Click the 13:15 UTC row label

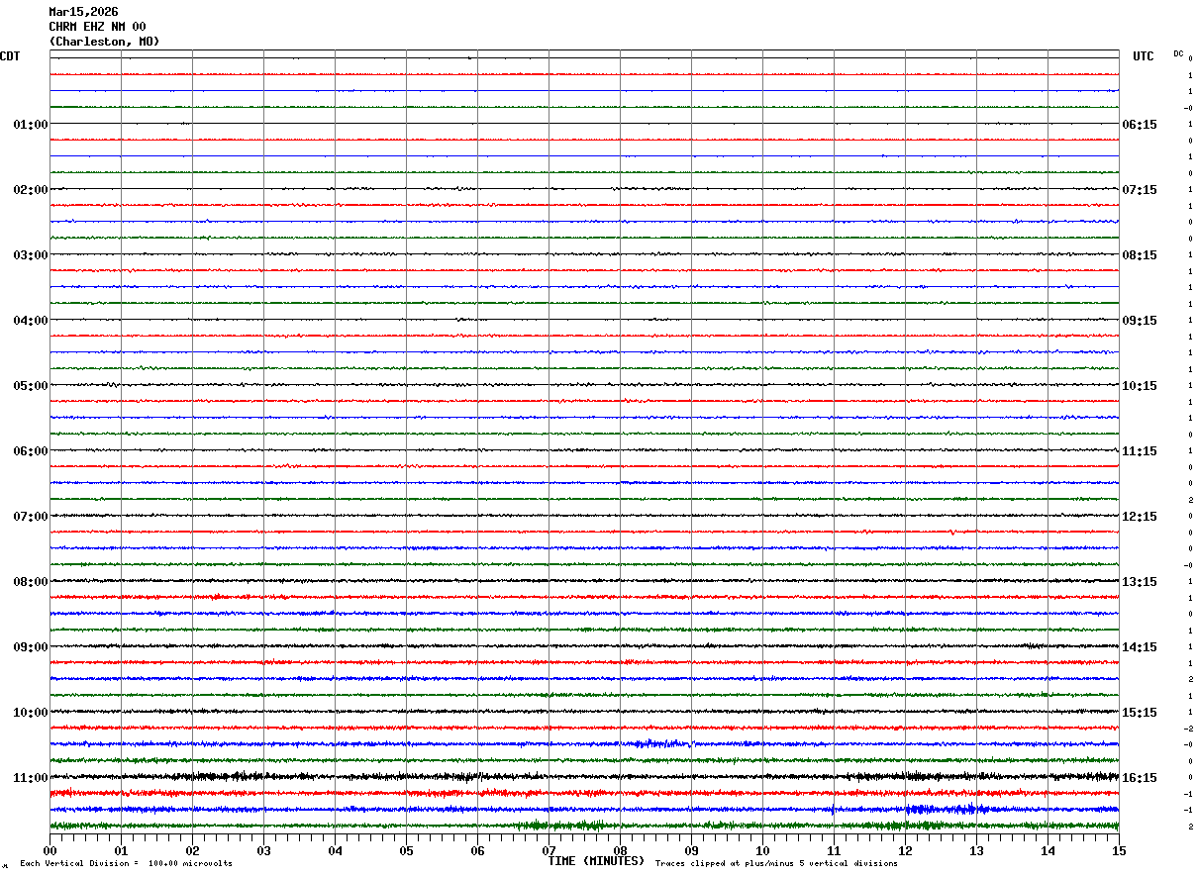(x=1139, y=582)
